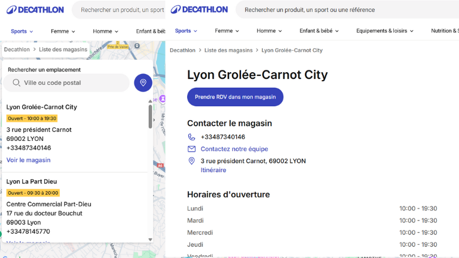Viewport: 459px width, 258px height.
Task: Click Lundi opening hours row
Action: coord(312,208)
